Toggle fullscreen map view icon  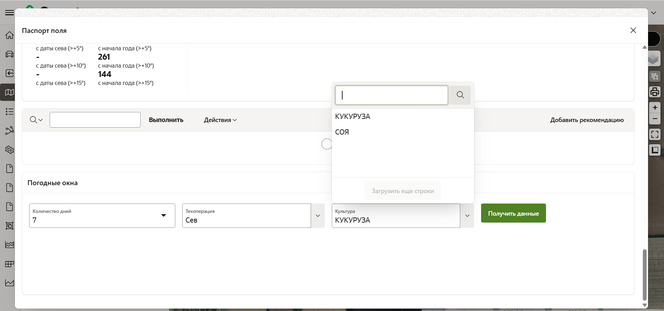[x=655, y=135]
